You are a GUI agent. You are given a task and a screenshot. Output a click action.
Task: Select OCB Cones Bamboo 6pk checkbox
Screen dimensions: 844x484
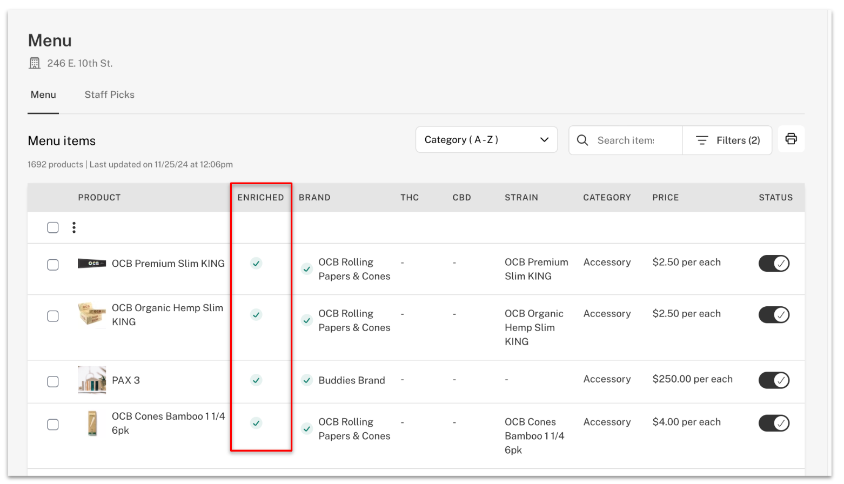click(x=53, y=425)
